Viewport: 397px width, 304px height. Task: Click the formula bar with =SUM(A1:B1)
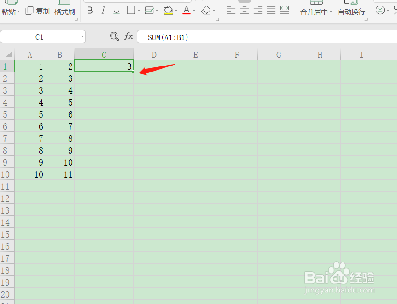pyautogui.click(x=267, y=37)
